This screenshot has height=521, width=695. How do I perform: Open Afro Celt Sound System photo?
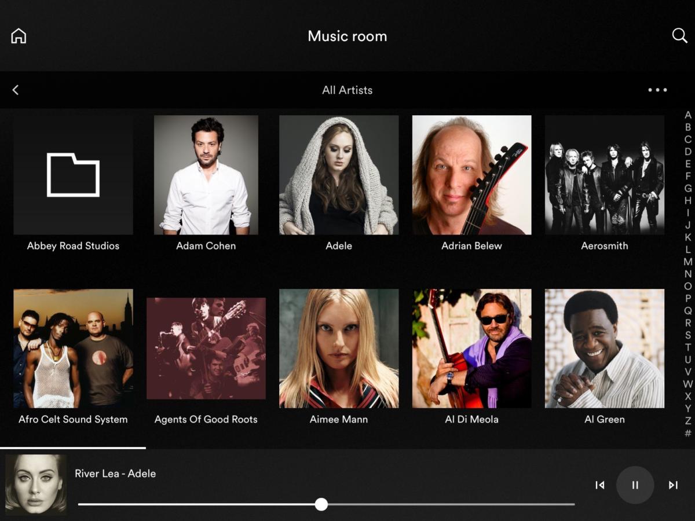(x=73, y=348)
